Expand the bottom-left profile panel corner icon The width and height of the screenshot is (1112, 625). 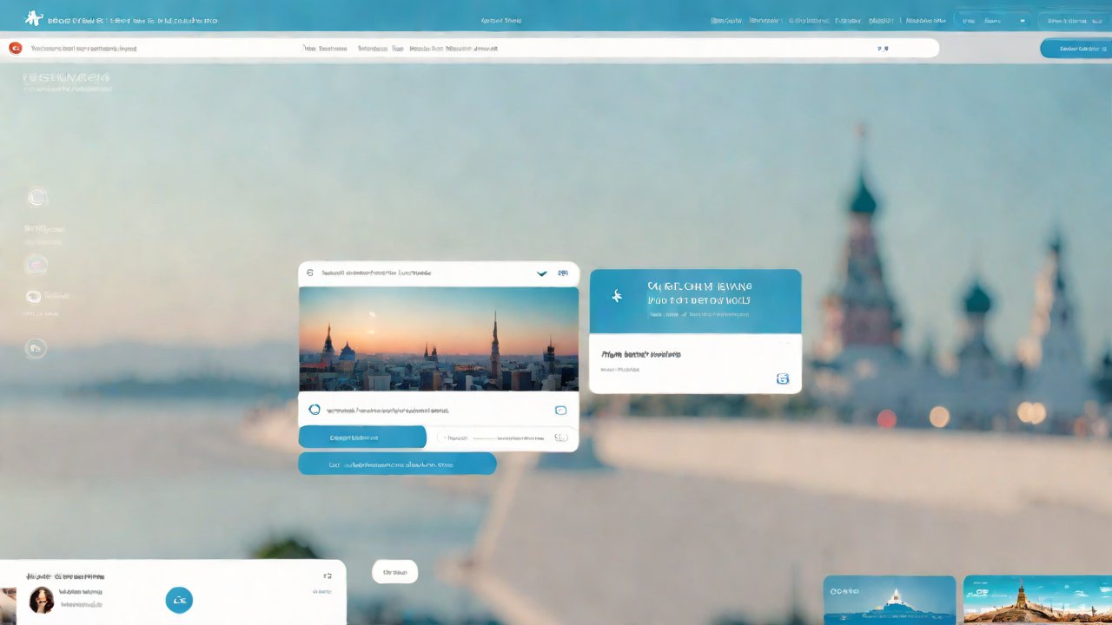(328, 576)
